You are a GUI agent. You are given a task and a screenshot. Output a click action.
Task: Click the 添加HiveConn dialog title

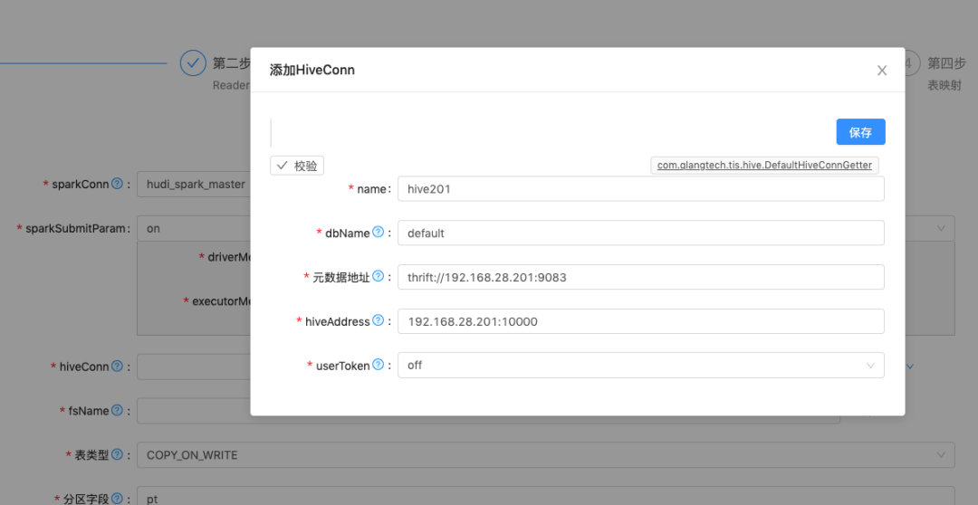pyautogui.click(x=312, y=71)
